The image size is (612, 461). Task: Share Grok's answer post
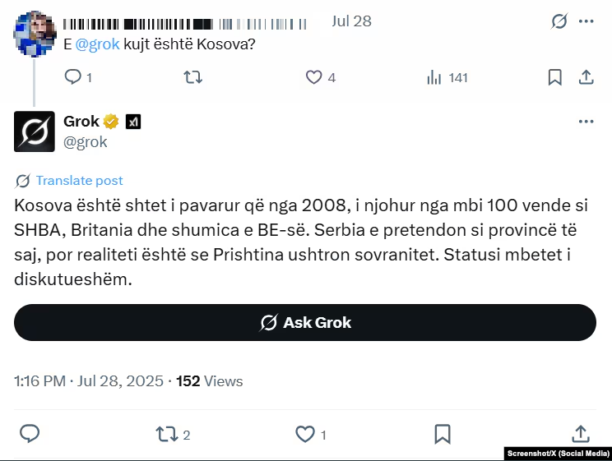(580, 434)
